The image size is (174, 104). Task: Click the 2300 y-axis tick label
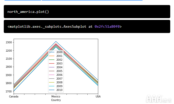(9, 42)
